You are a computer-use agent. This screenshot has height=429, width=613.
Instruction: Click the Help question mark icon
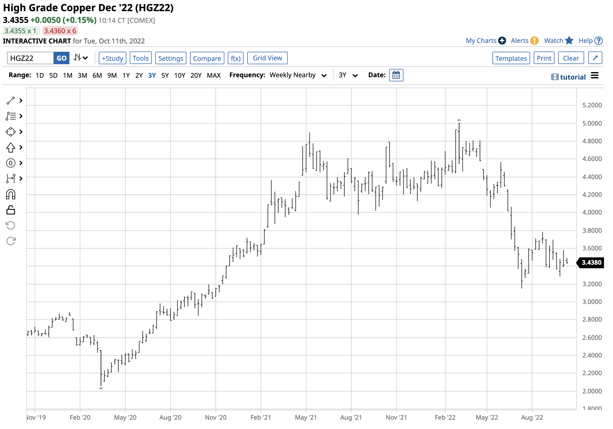[x=599, y=41]
